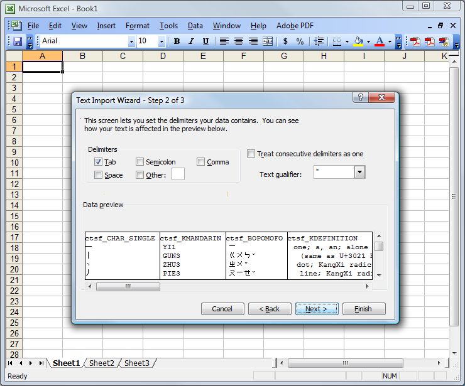Open the Data menu
465x386 pixels.
click(195, 26)
